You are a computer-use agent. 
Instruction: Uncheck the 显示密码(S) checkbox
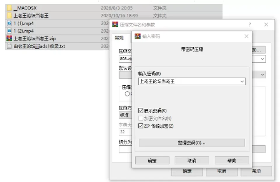pos(141,111)
